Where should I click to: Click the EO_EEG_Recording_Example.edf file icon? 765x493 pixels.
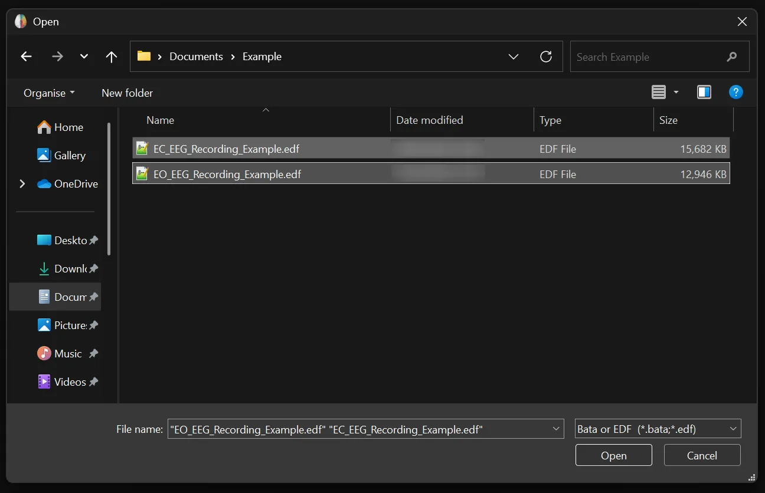click(x=142, y=173)
